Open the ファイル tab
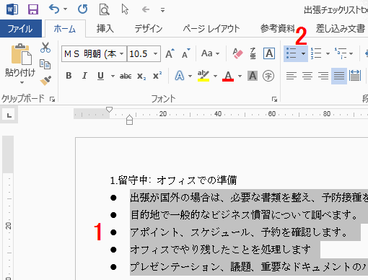 [x=21, y=29]
